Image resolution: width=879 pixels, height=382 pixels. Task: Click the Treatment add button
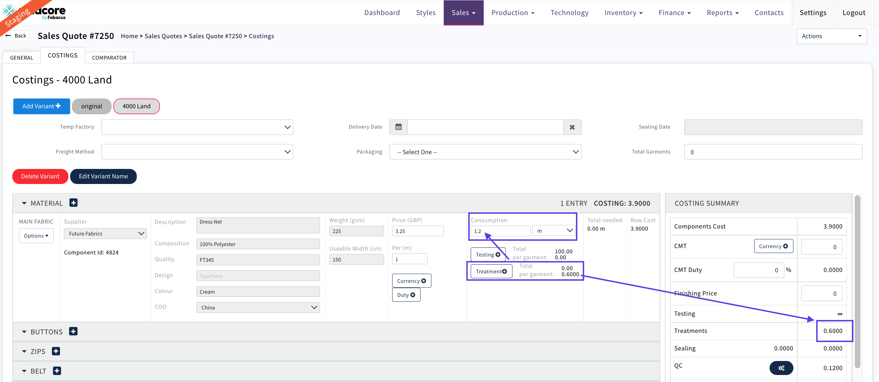tap(491, 272)
